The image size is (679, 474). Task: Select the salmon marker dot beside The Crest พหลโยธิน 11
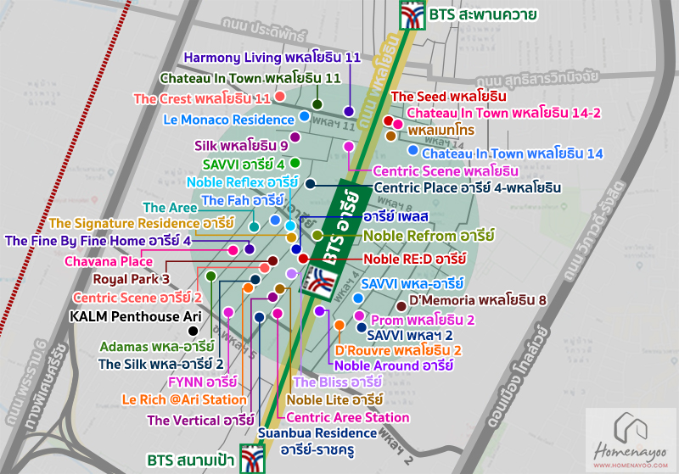(280, 96)
